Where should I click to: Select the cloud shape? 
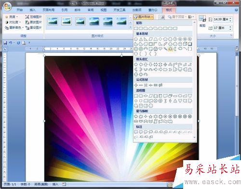click(180, 49)
